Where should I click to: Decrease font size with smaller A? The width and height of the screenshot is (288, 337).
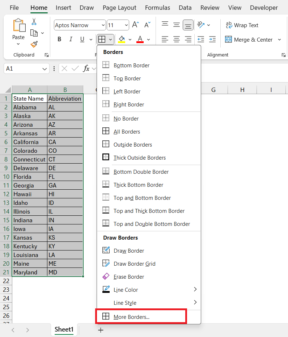coord(147,25)
